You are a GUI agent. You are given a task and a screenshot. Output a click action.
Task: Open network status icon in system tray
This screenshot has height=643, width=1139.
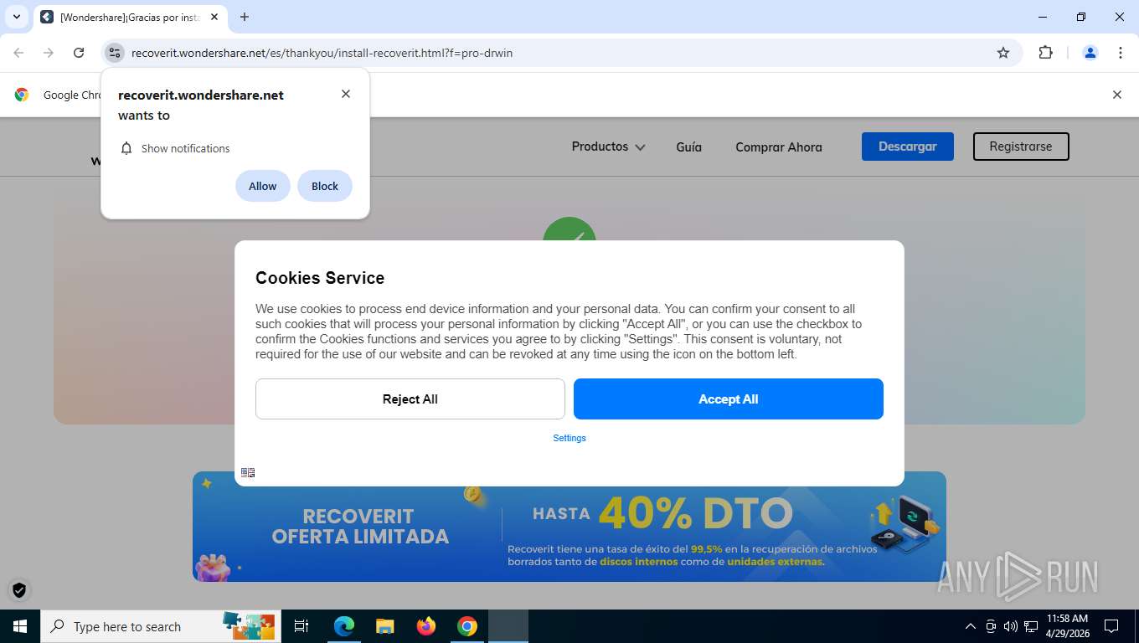(x=1031, y=626)
